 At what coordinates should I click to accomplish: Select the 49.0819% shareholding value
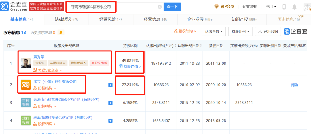[130, 60]
